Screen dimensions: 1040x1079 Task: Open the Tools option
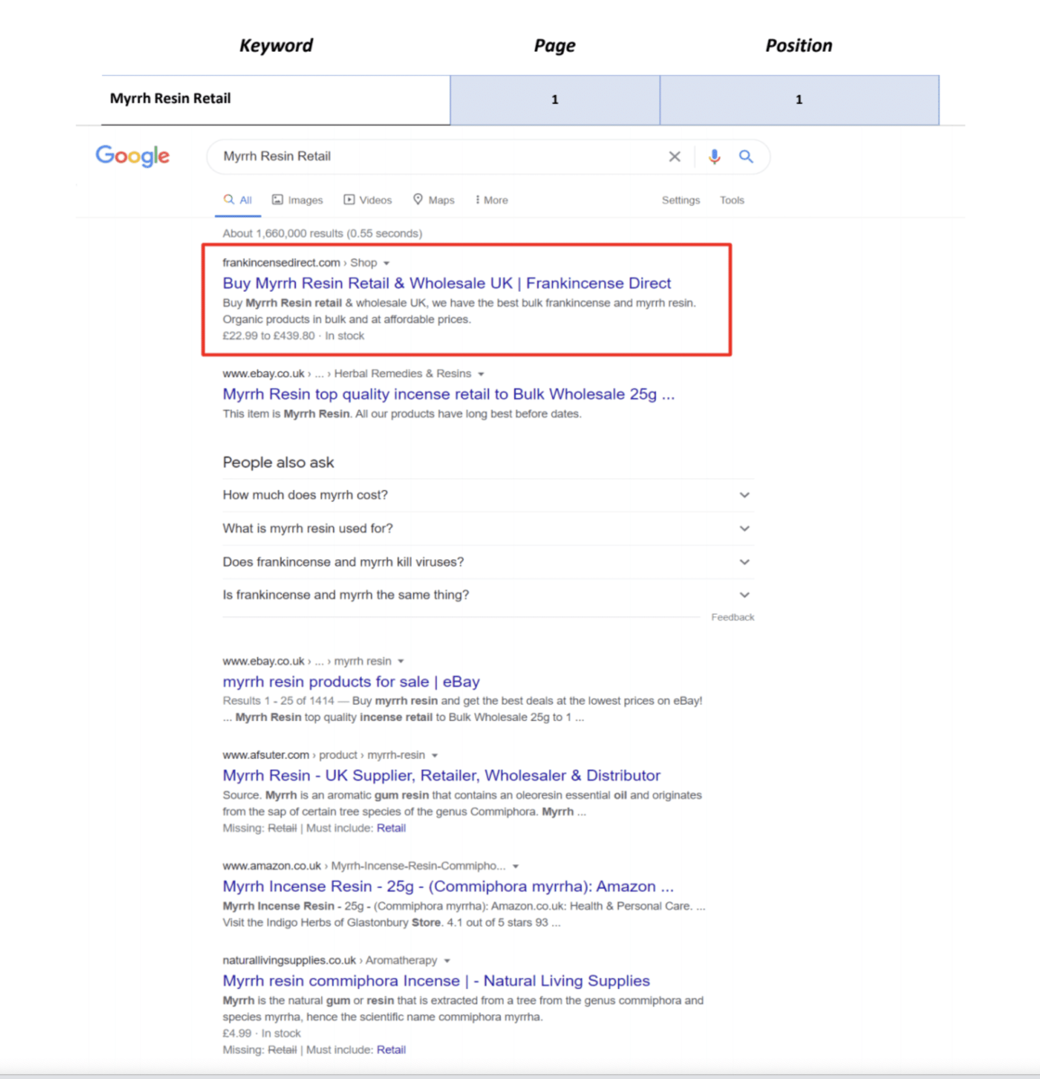click(731, 200)
